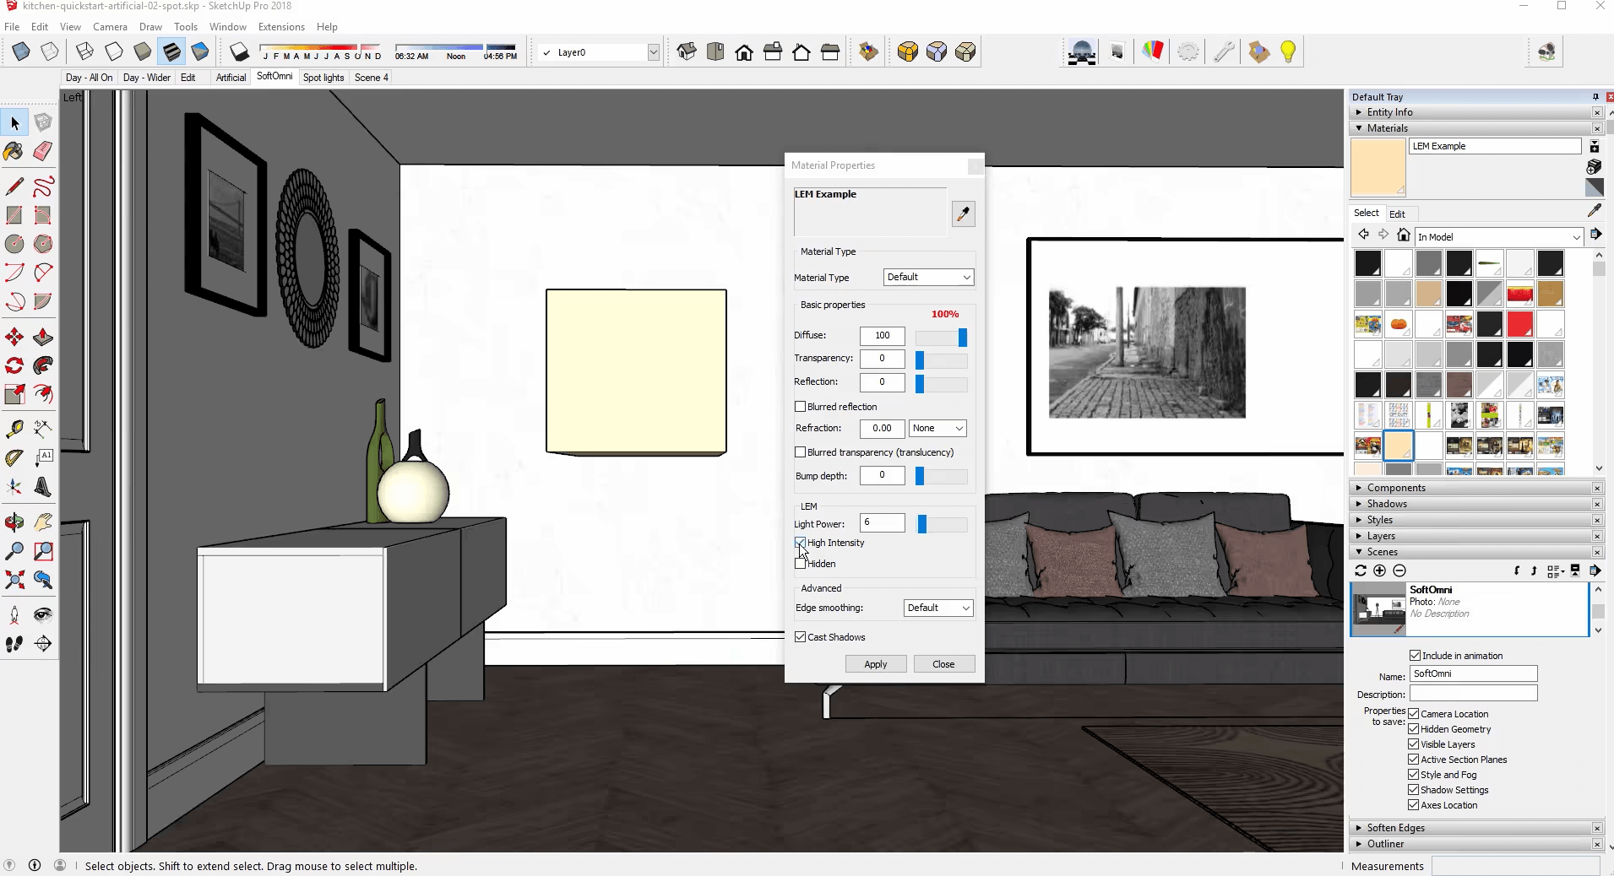Remove scene with minus icon
The width and height of the screenshot is (1614, 876).
click(1399, 571)
